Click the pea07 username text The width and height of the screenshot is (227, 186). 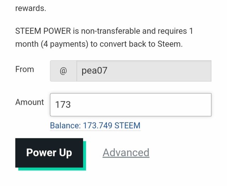click(94, 71)
